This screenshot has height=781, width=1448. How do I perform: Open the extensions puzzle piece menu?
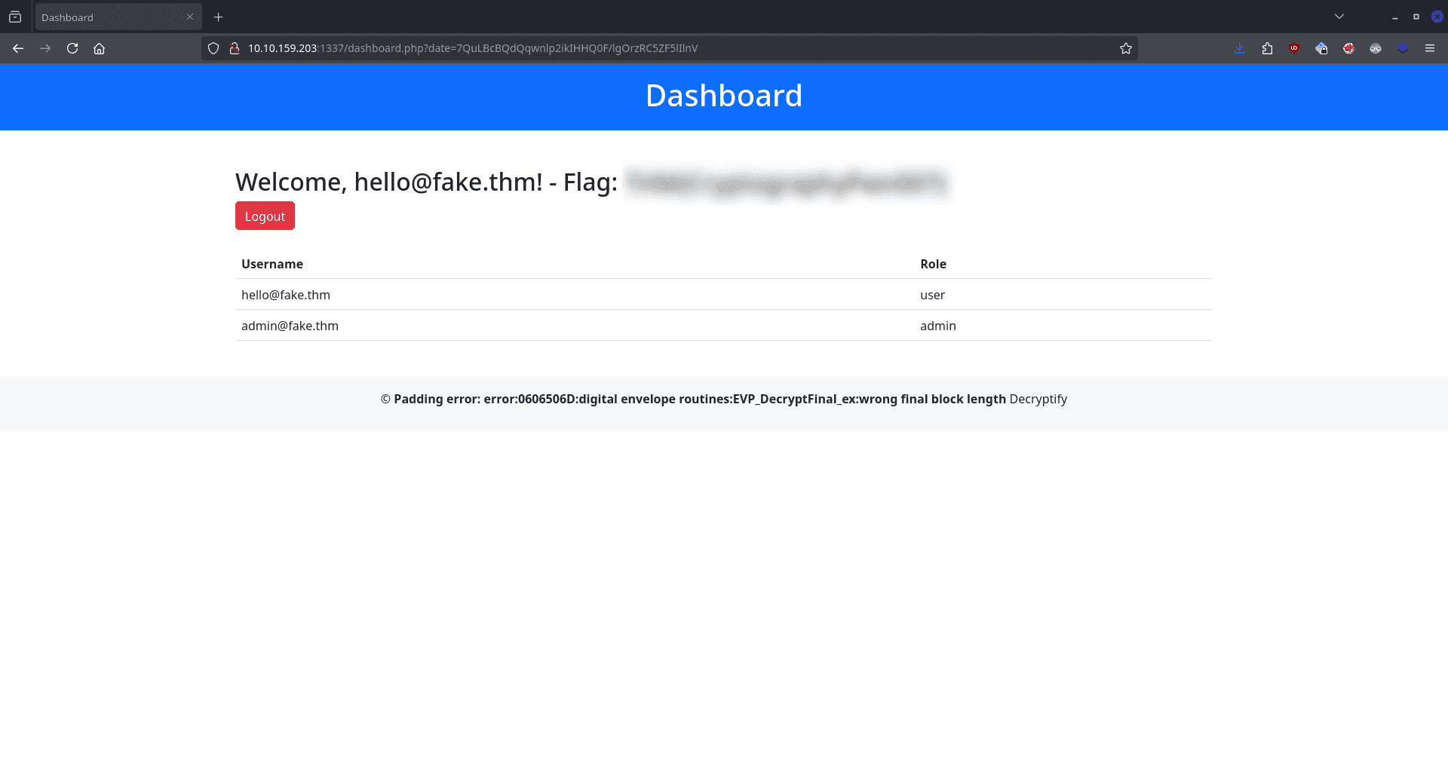[x=1267, y=48]
